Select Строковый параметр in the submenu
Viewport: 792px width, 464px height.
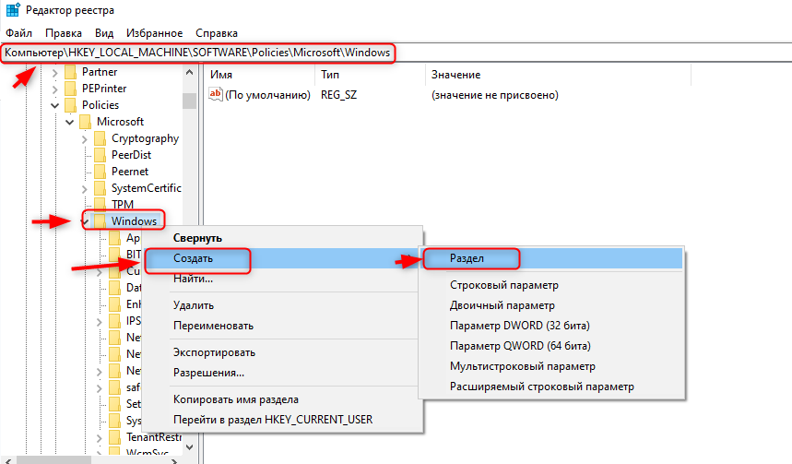(x=551, y=285)
